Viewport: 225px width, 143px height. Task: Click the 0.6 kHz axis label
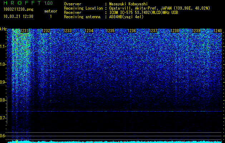[3, 136]
